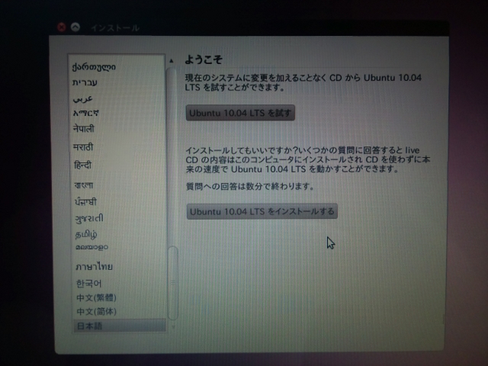
Task: Select മലയാളം language
Action: point(91,247)
